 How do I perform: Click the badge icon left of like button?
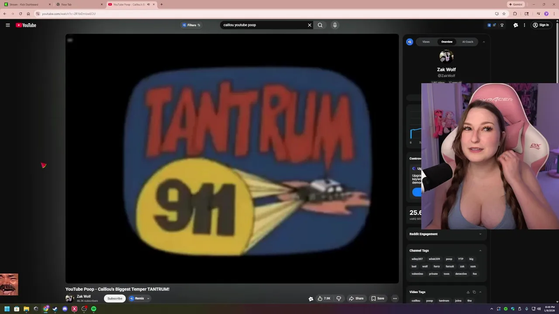[x=311, y=299]
